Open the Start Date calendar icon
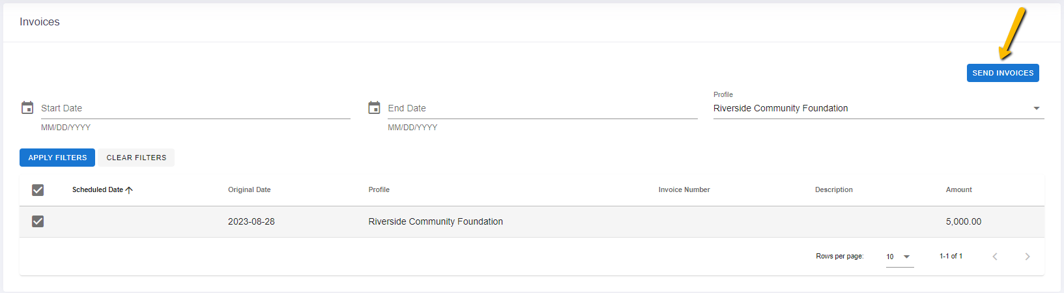Screen dimensions: 1064x293 pos(27,107)
